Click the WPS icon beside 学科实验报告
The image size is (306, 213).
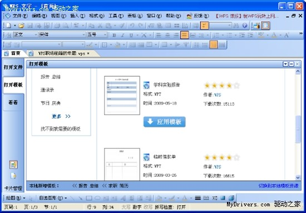tap(146, 85)
